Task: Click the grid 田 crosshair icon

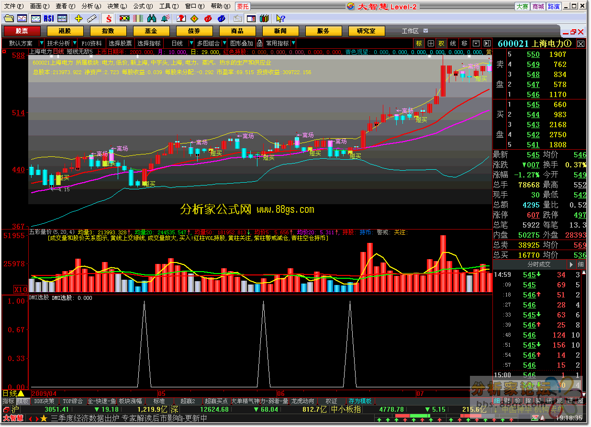Action: [431, 43]
